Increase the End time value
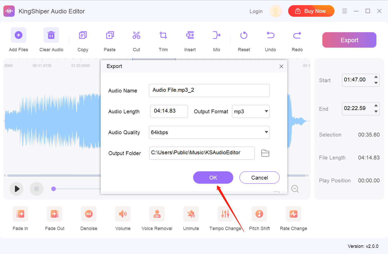Screen dimensions: 388x254 [376, 106]
